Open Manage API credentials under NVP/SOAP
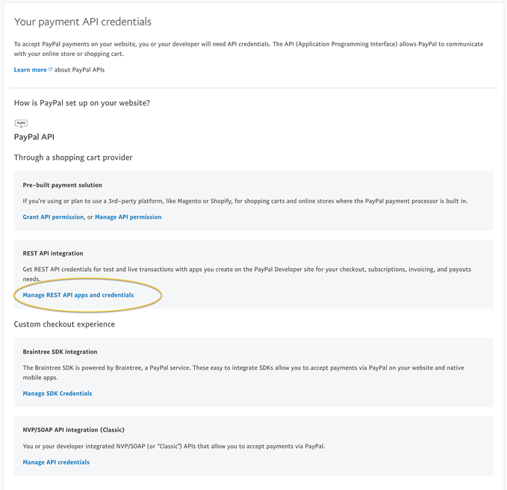507x490 pixels. pos(56,462)
